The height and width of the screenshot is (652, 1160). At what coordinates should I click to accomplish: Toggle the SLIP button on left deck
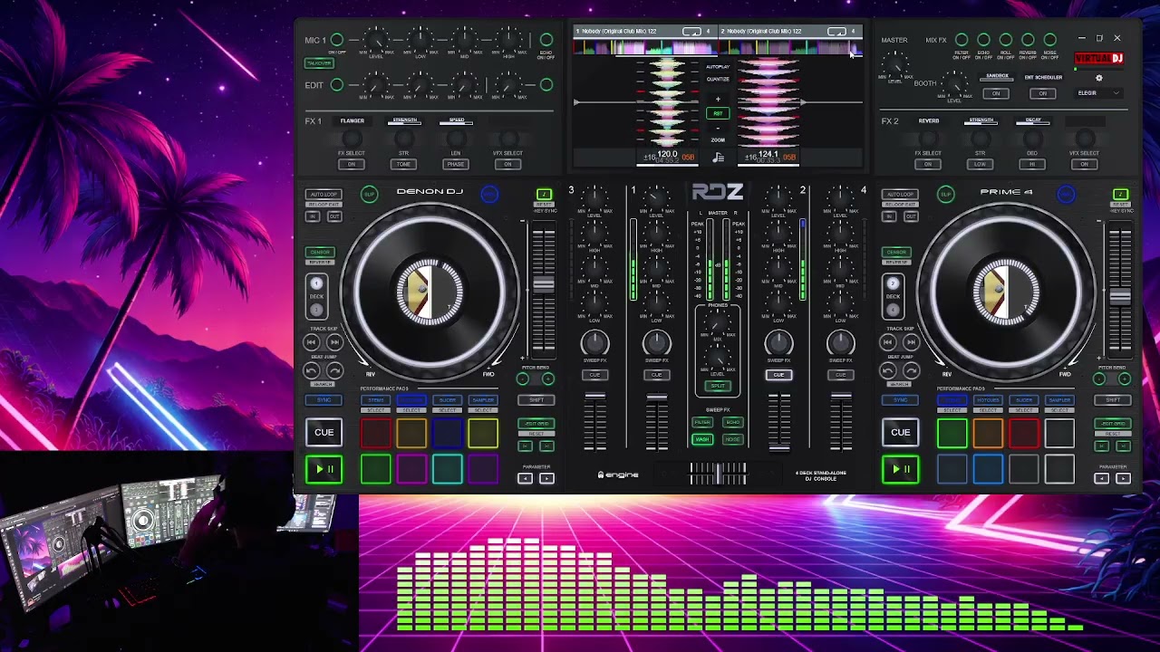[370, 194]
